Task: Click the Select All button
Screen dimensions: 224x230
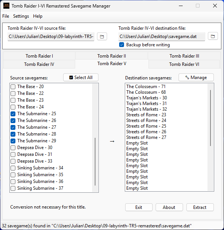Action: coord(81,78)
